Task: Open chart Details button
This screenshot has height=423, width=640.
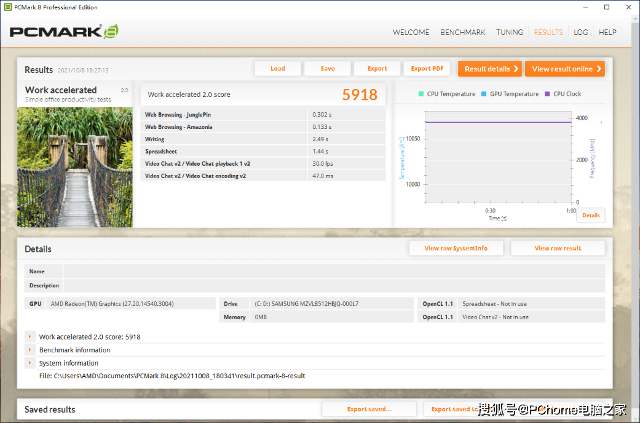Action: pyautogui.click(x=591, y=215)
